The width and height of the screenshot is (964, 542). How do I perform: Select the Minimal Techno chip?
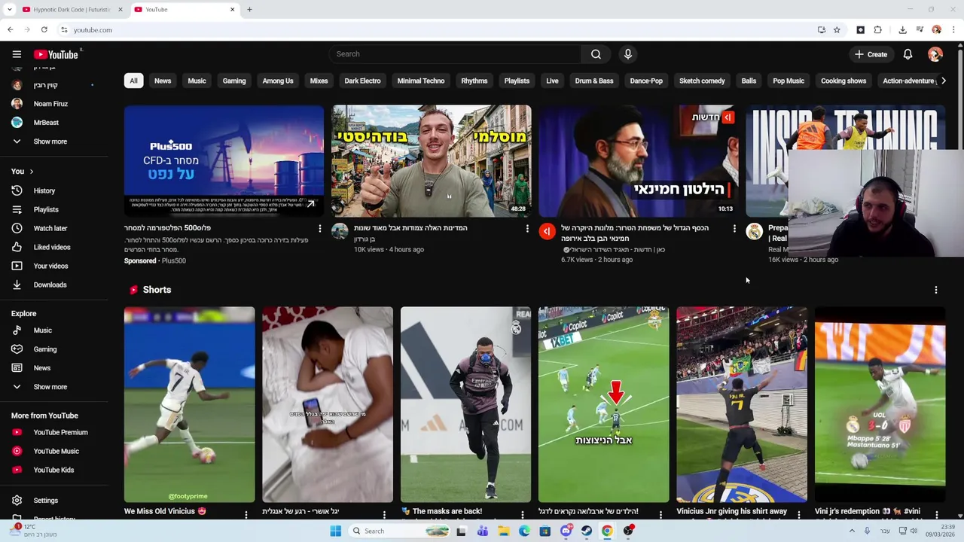421,81
